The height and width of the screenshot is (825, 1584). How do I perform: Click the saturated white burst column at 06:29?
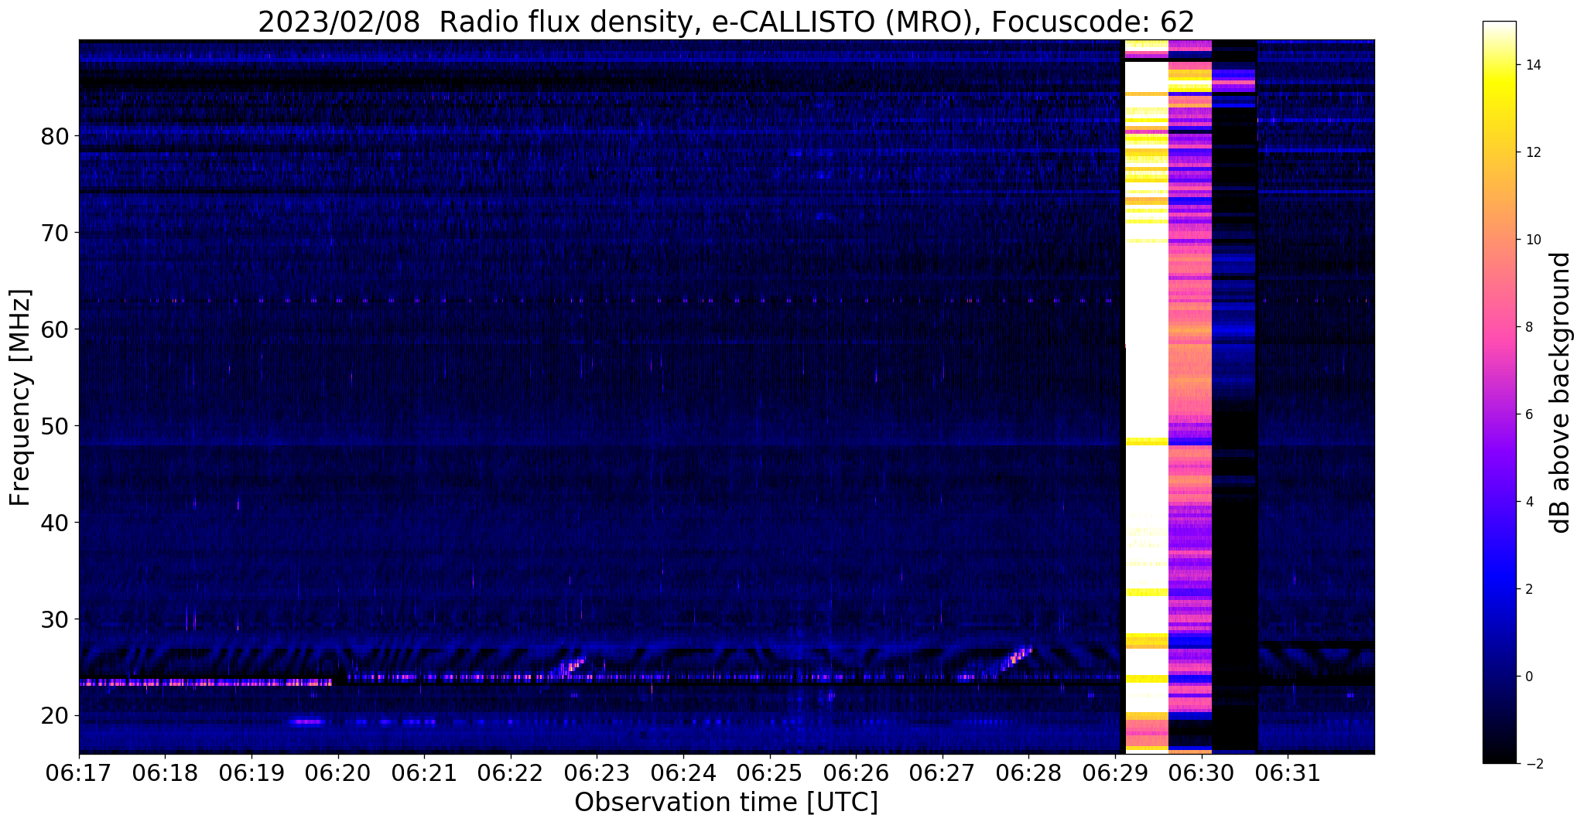click(1146, 396)
